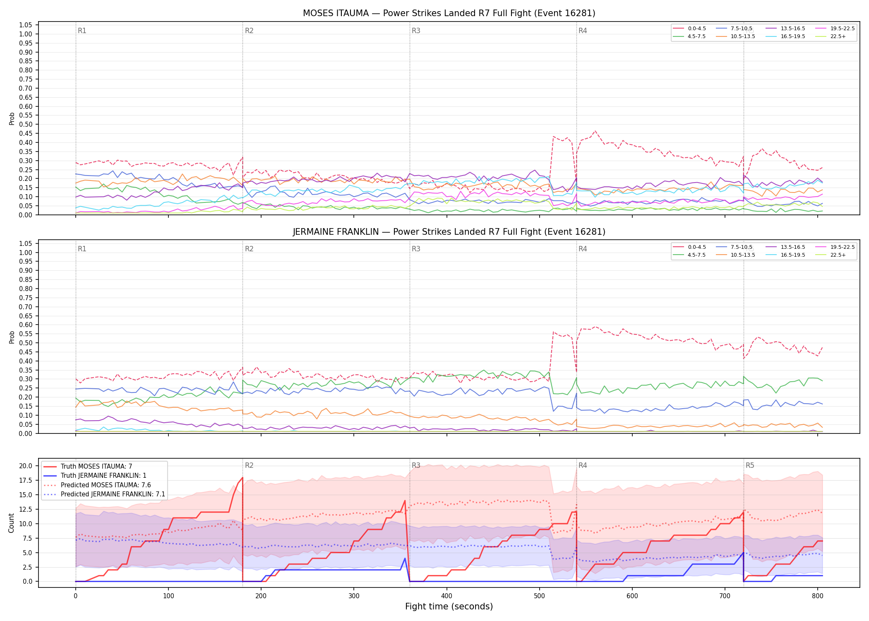Click the x-axis tick label 700
Screen dimensions: 869x621
pos(725,597)
